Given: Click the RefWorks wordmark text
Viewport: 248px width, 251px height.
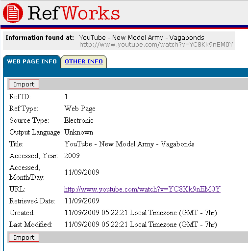Looking at the screenshot, I should point(74,13).
